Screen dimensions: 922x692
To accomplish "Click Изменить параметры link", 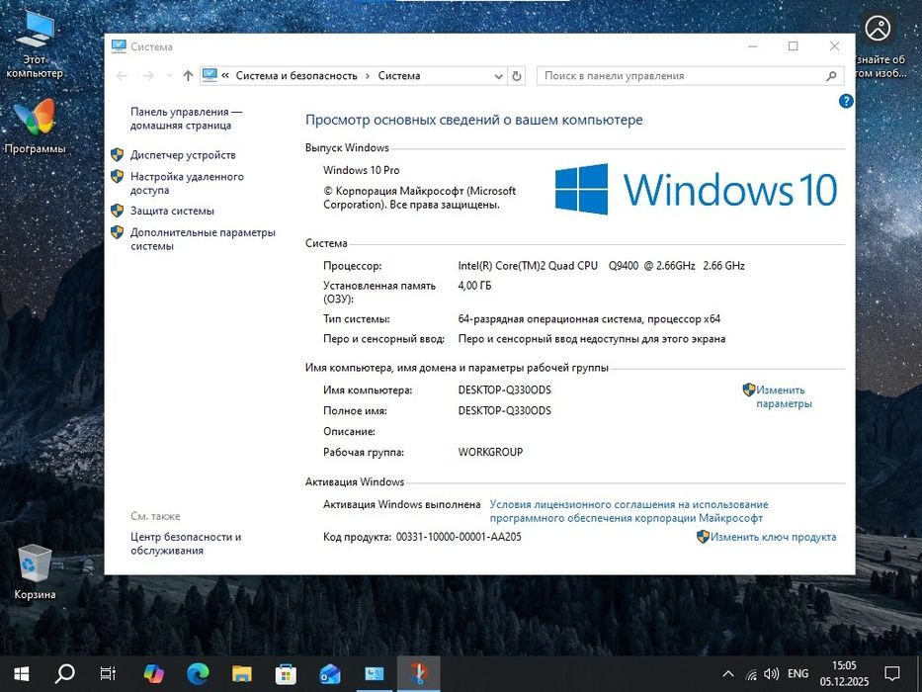I will pyautogui.click(x=784, y=396).
